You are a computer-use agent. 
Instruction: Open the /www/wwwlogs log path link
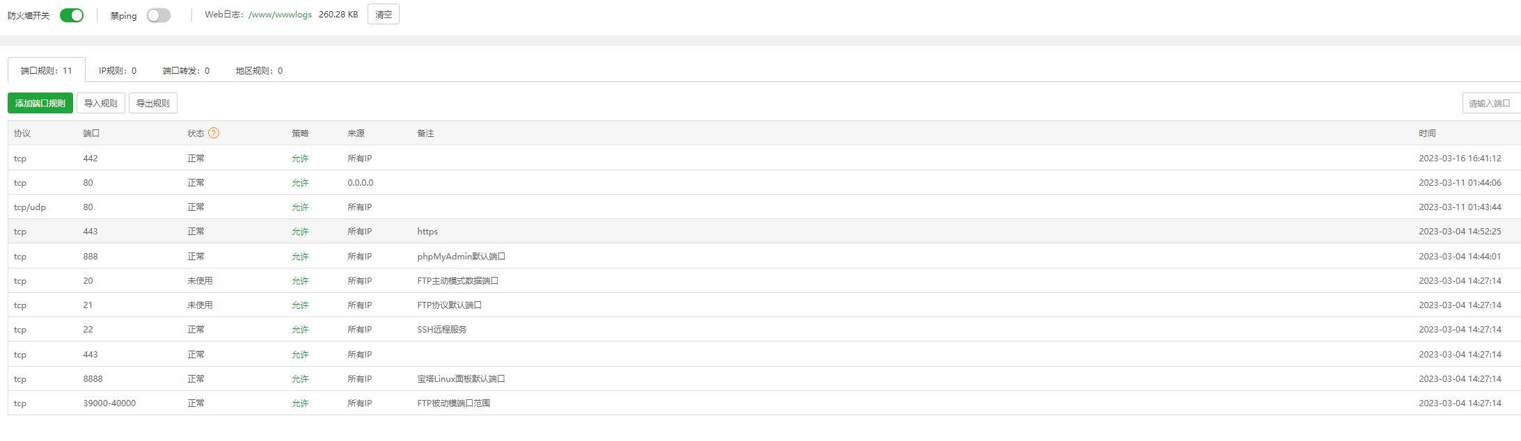pyautogui.click(x=280, y=15)
